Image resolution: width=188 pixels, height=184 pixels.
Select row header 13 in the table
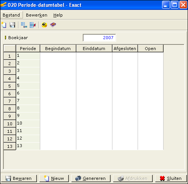coord(10,146)
